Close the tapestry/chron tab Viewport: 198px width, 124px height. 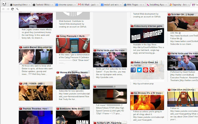tap(29, 5)
